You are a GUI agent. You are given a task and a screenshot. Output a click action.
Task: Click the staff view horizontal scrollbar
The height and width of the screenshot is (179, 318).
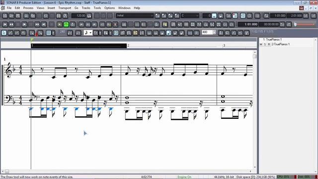pos(127,171)
